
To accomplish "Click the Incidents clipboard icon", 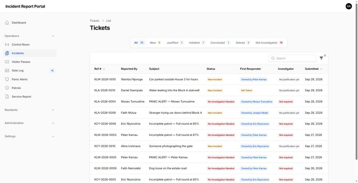I will (7, 53).
